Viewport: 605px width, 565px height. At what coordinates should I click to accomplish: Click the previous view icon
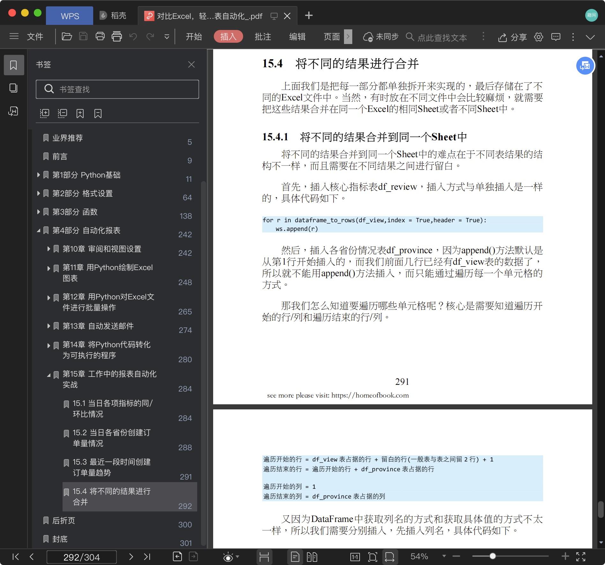pos(177,557)
